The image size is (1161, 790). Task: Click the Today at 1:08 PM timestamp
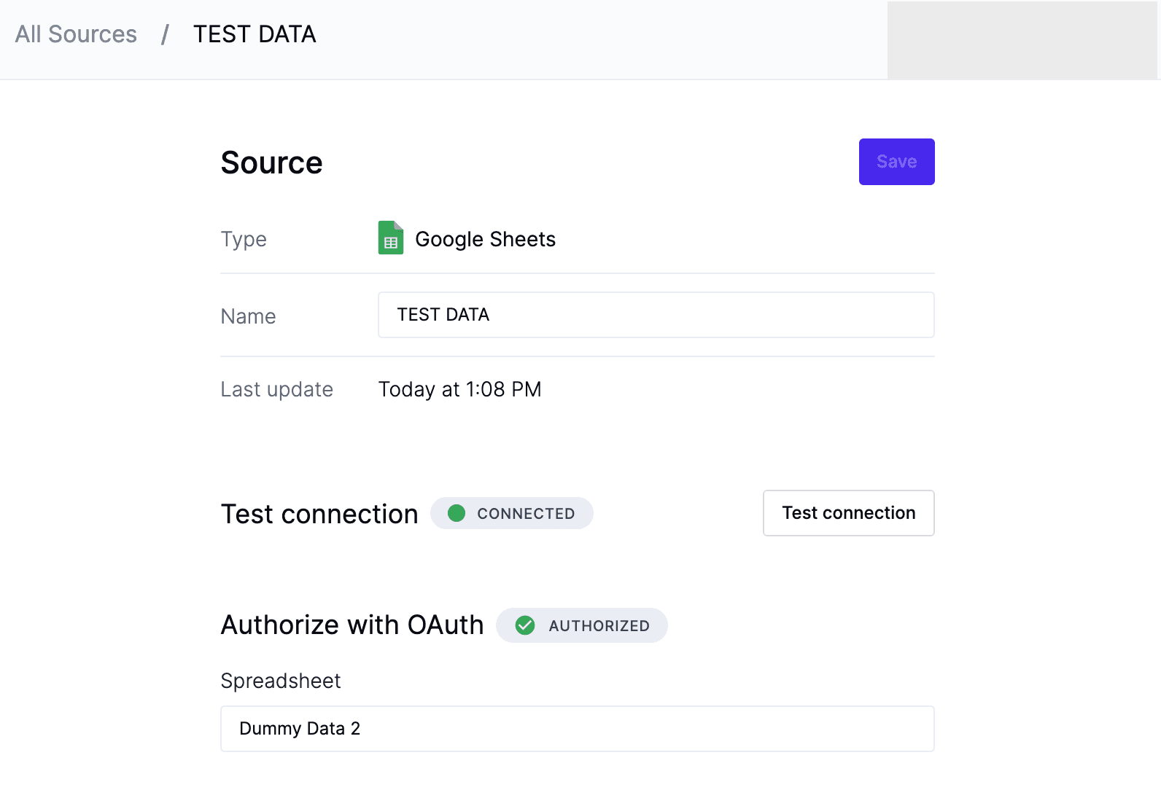(x=459, y=389)
